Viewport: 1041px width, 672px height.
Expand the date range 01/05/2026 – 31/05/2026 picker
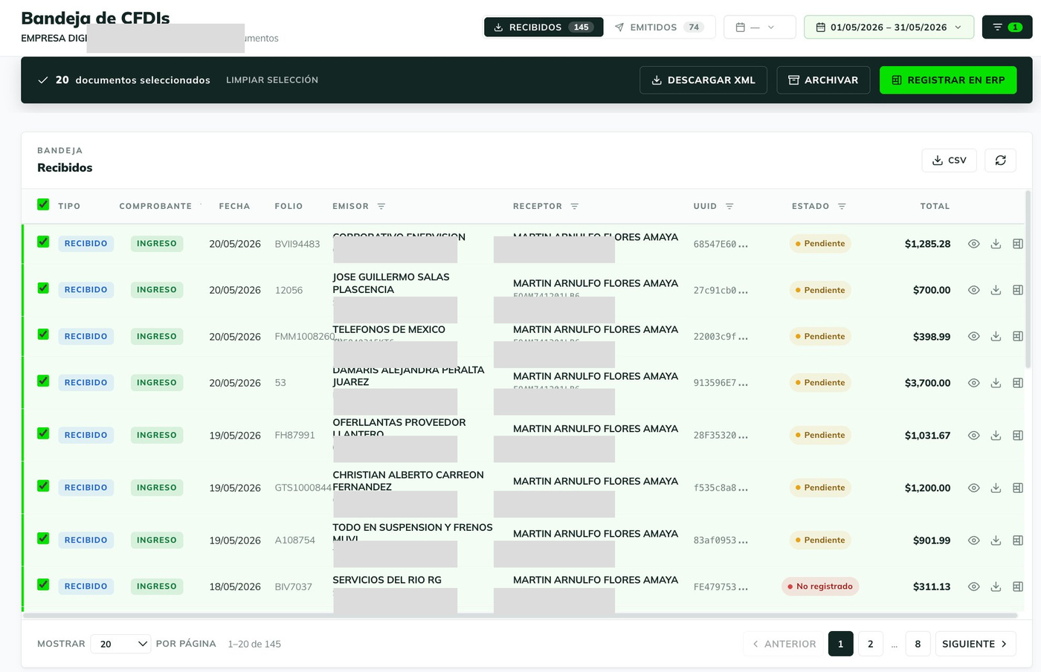click(x=889, y=28)
